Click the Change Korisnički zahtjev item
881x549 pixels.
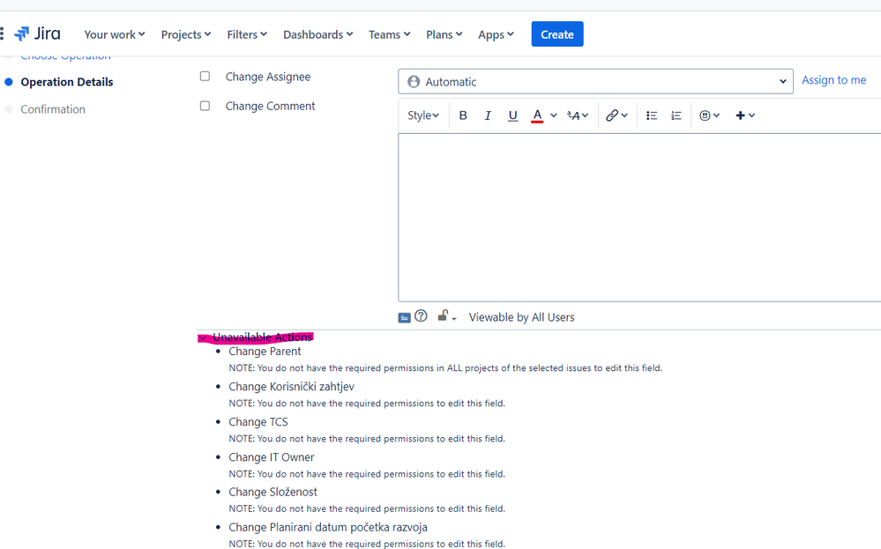click(292, 387)
